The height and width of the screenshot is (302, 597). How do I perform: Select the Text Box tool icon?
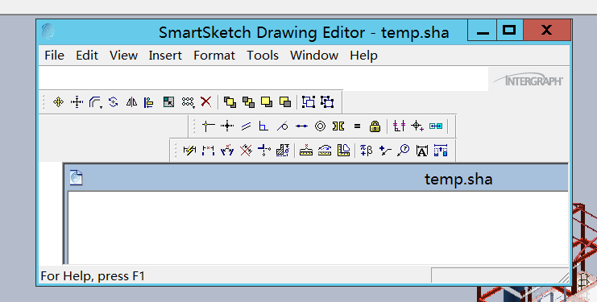(422, 151)
